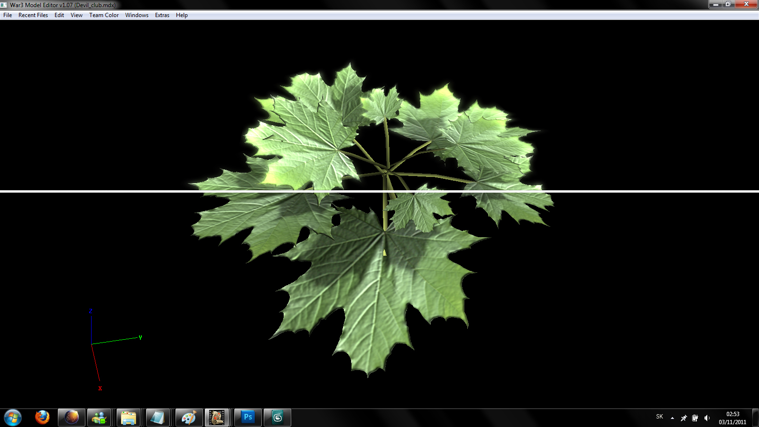Open the Recent Files menu
This screenshot has width=759, height=427.
[33, 15]
